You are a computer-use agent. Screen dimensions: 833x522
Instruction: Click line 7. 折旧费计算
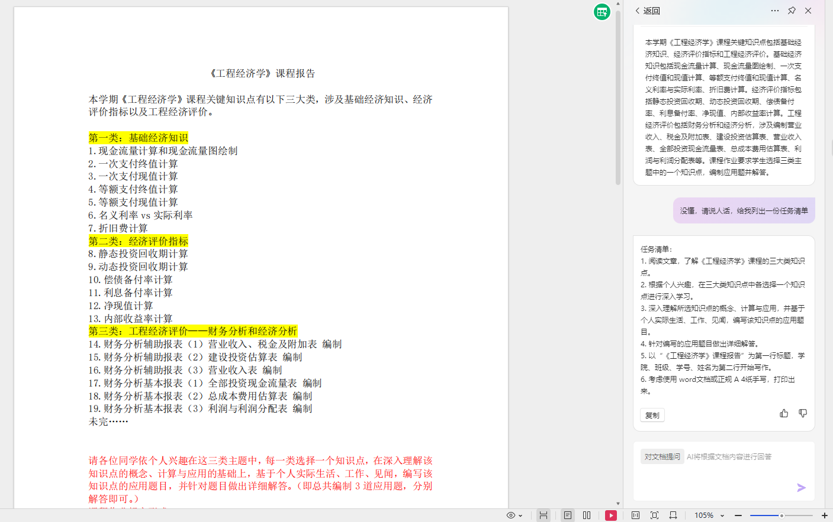(118, 228)
